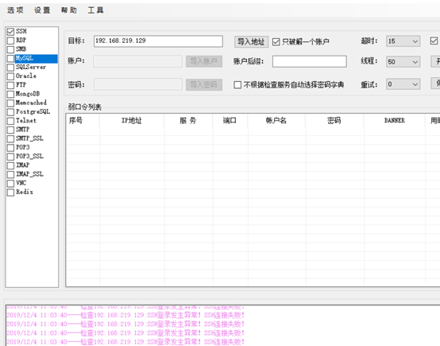Select the Redis label in service list
Image resolution: width=440 pixels, height=346 pixels.
pos(25,192)
